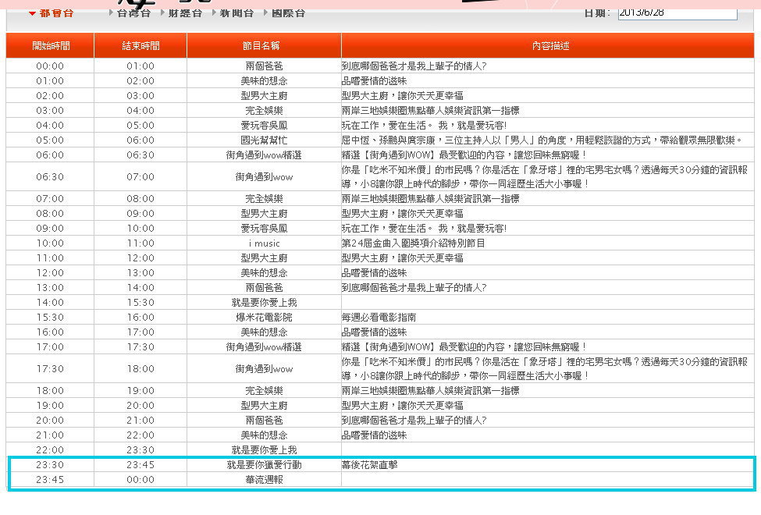Select the 華流週報 program at 23:45
This screenshot has height=515, width=761.
(264, 480)
